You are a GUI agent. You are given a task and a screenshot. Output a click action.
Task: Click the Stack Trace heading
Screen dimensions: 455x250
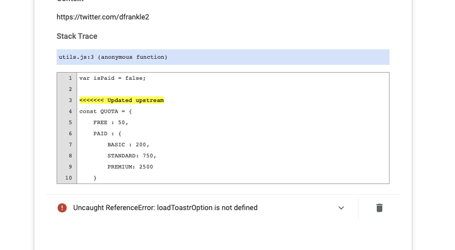77,36
